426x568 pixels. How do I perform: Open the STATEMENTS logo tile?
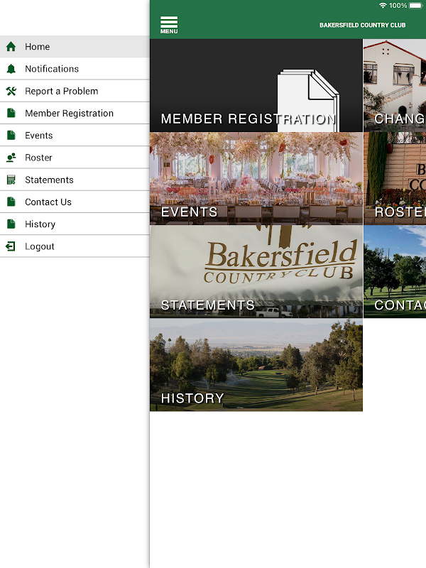point(256,272)
